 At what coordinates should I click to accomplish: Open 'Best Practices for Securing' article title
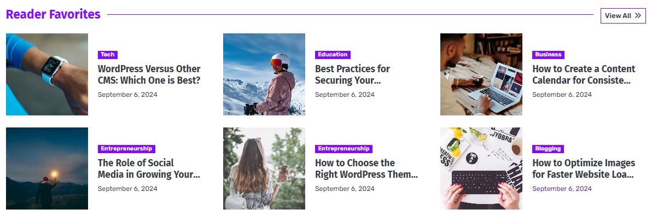tap(352, 75)
